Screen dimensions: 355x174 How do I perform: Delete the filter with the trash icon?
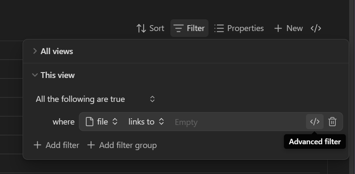point(332,122)
